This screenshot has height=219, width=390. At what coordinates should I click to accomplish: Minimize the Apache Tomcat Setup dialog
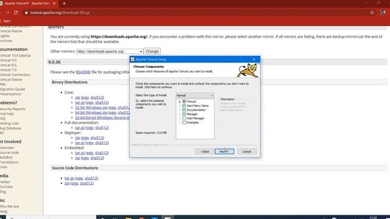tap(229, 60)
